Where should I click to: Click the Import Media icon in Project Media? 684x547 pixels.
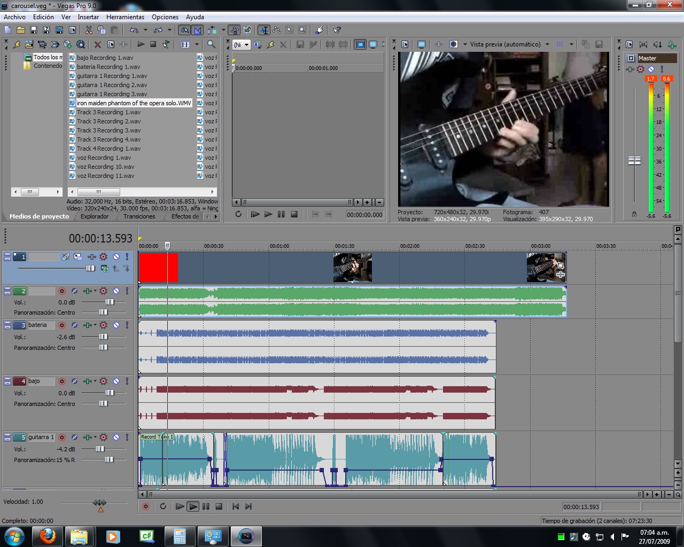pyautogui.click(x=29, y=44)
